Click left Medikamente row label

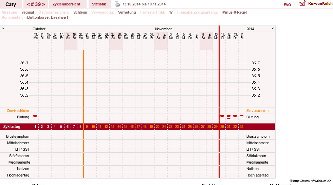(19, 162)
